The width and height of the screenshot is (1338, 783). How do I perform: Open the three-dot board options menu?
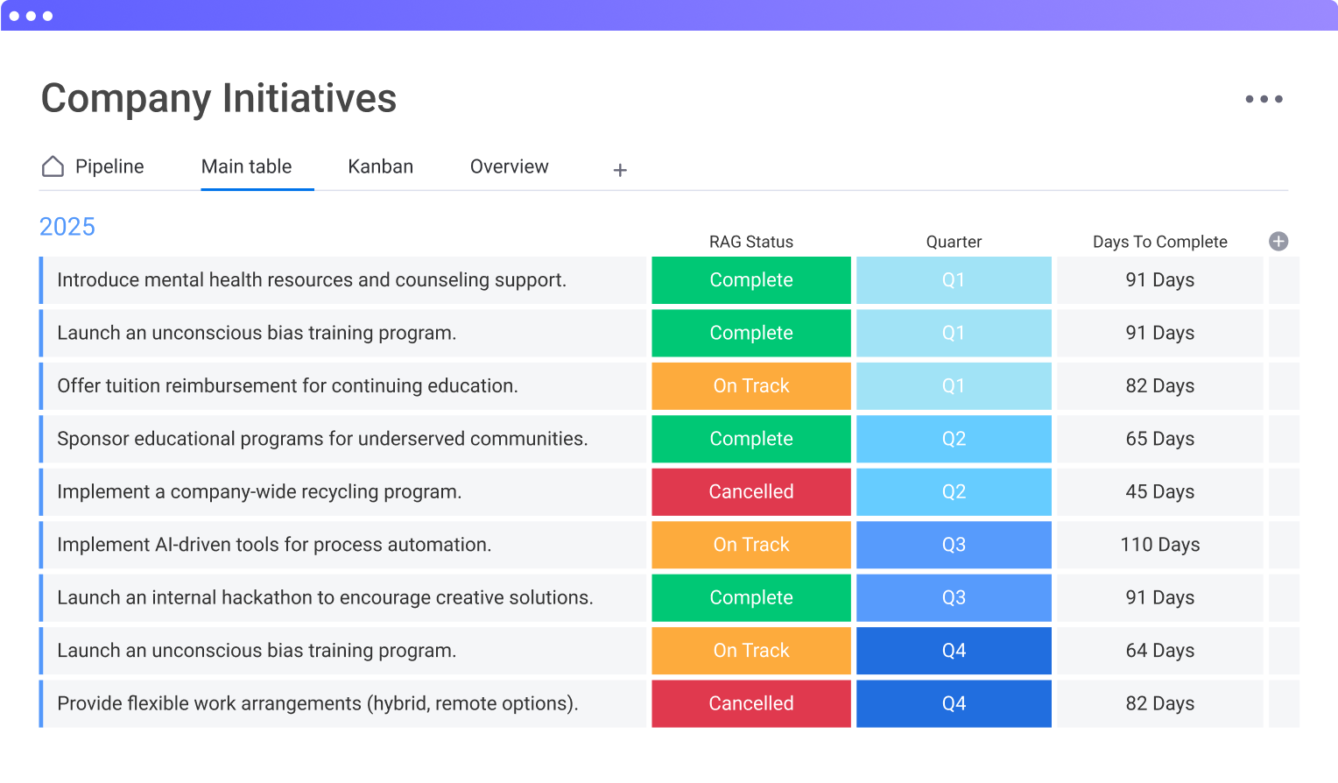click(1264, 99)
